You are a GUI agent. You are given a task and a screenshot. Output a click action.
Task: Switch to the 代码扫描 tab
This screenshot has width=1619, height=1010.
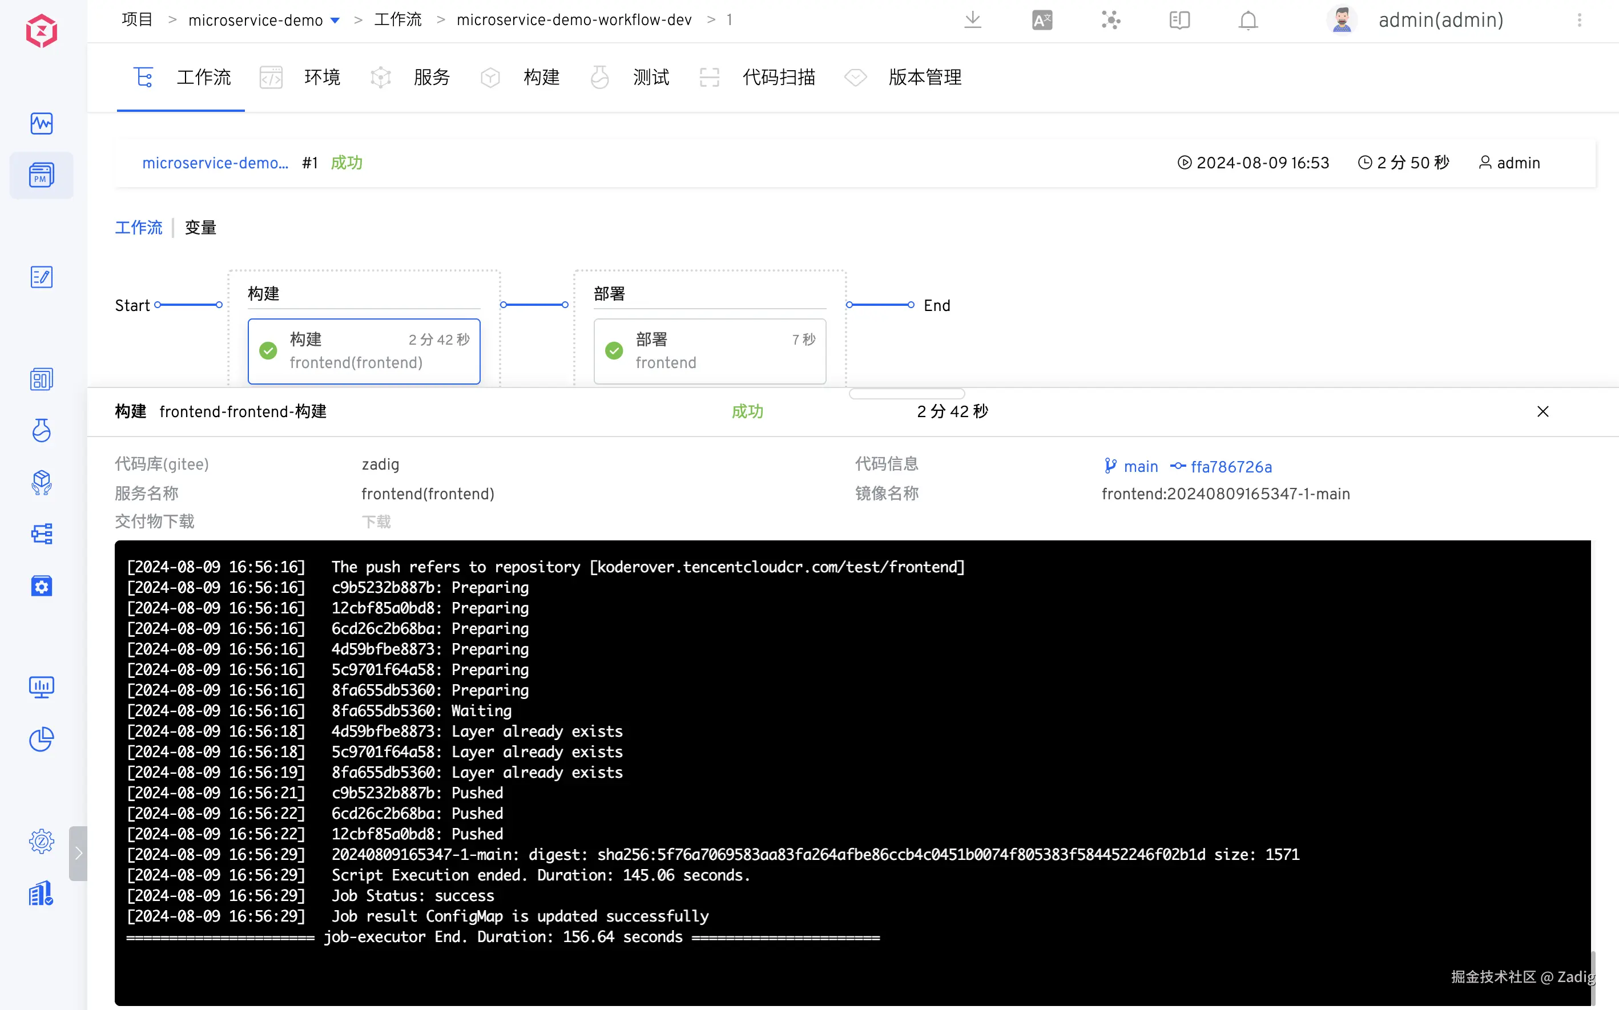(x=779, y=78)
